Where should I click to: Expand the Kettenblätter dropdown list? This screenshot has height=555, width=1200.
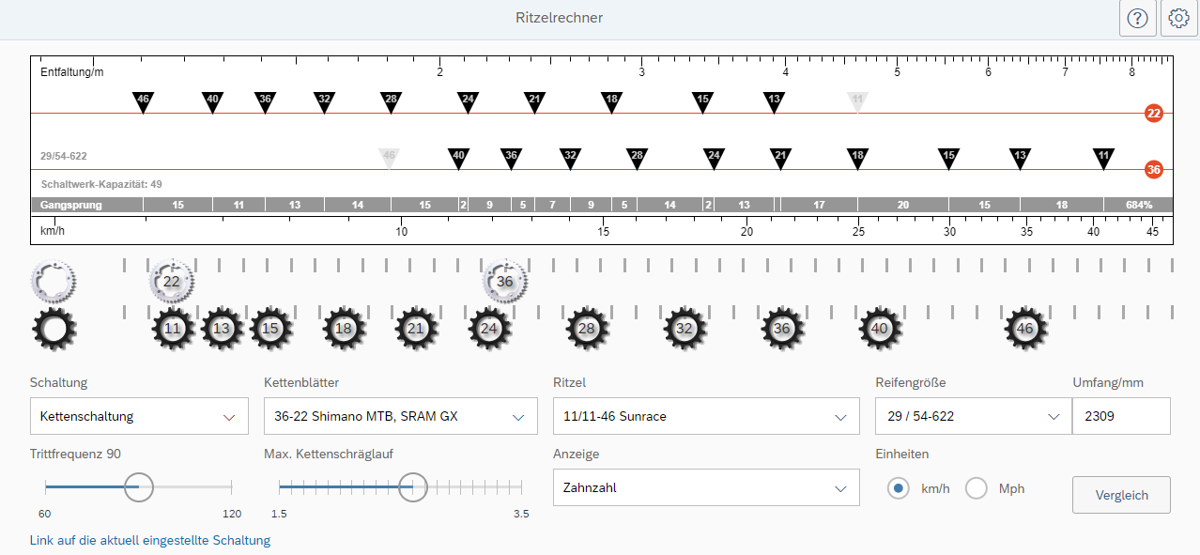[401, 416]
